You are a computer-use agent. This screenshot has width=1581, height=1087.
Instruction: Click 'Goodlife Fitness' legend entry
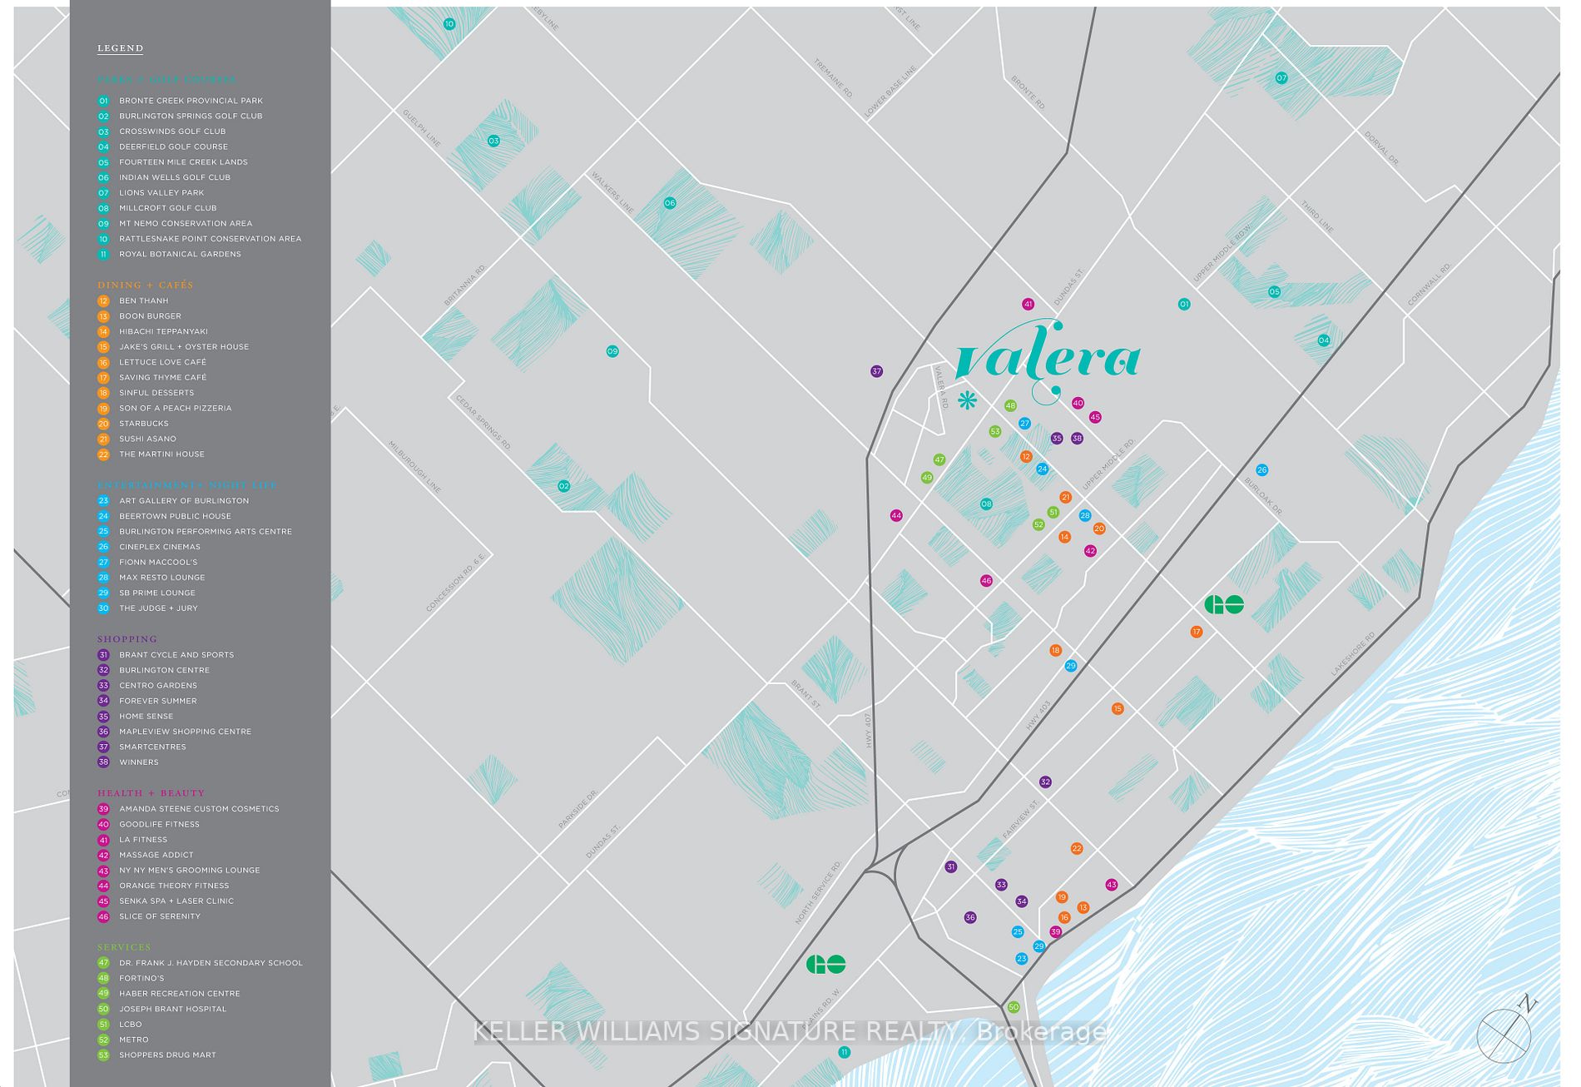pos(159,825)
